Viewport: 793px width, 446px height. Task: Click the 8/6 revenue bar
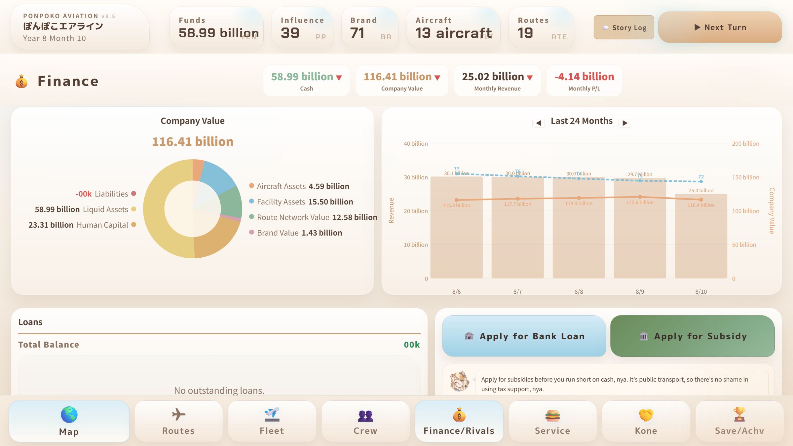pos(456,228)
